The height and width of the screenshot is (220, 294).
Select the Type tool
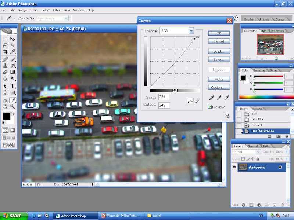click(x=13, y=86)
